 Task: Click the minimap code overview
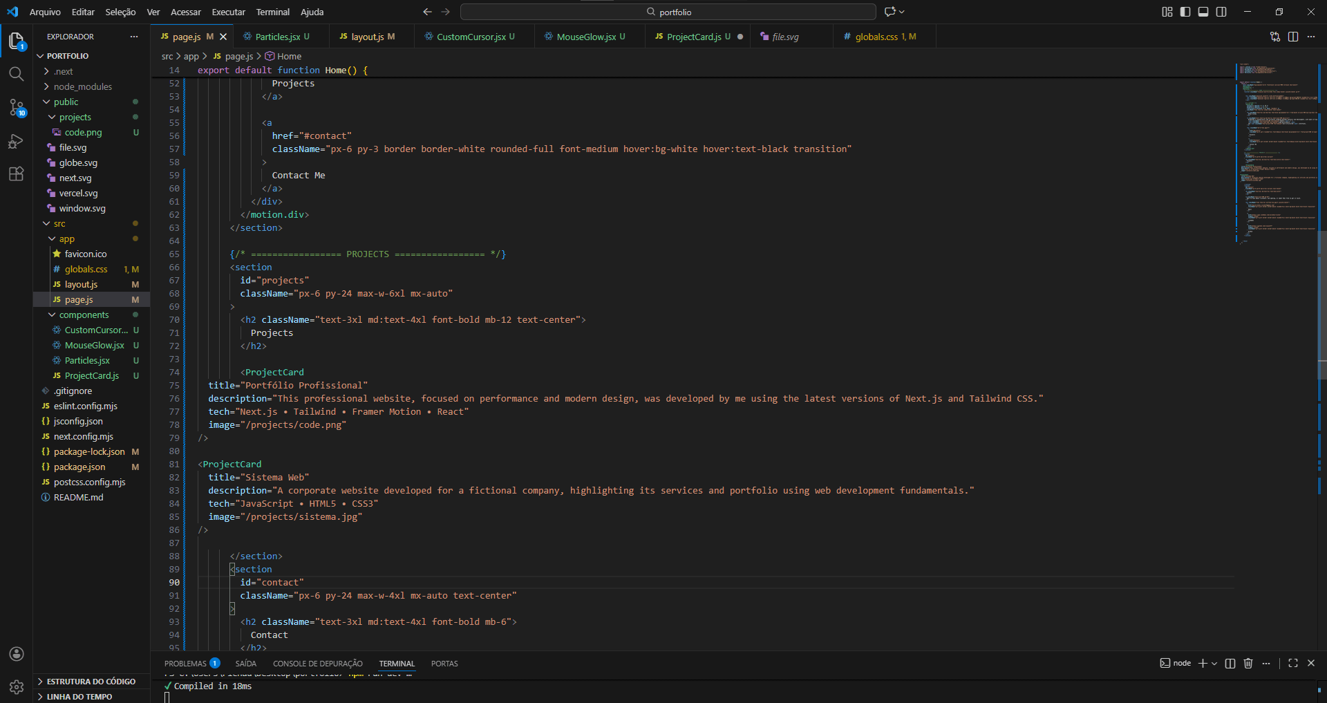pyautogui.click(x=1277, y=152)
